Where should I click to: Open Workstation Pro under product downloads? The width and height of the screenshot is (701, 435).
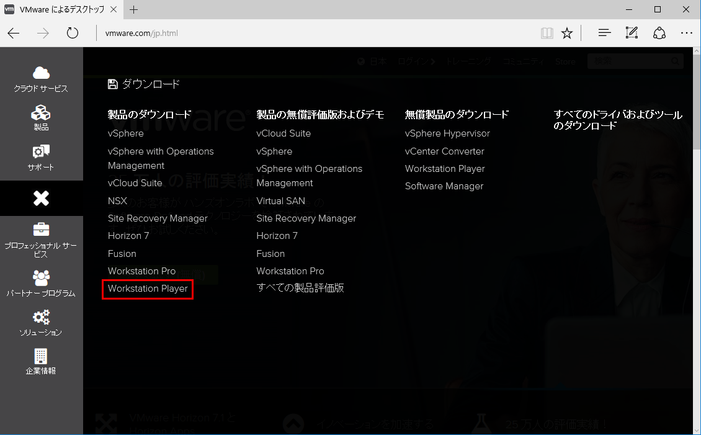point(141,271)
